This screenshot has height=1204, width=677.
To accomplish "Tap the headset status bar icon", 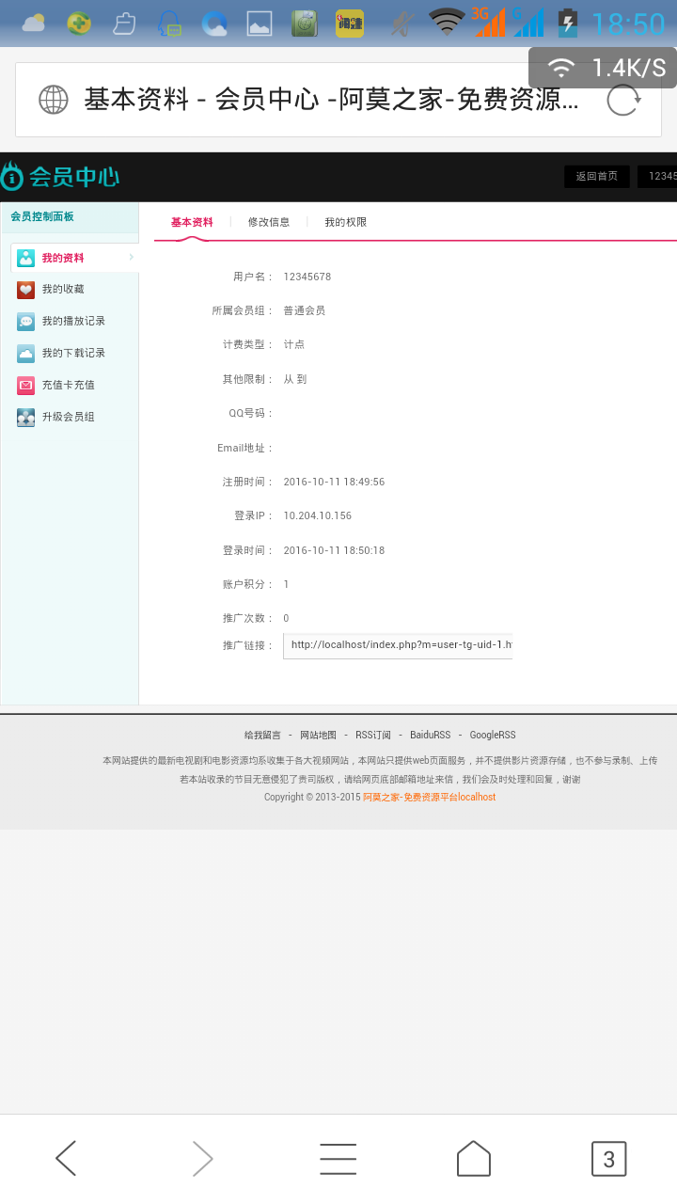I will click(x=169, y=24).
